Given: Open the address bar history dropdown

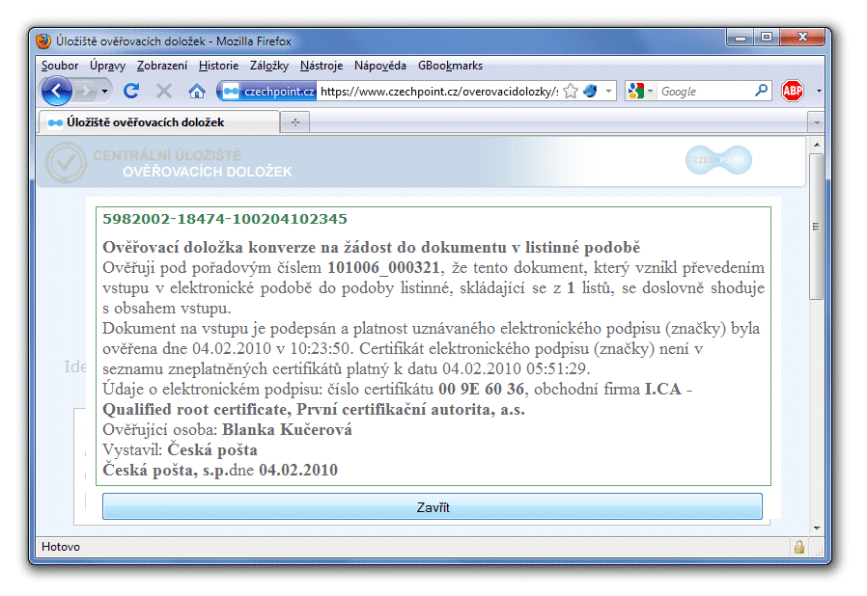Looking at the screenshot, I should (x=608, y=91).
